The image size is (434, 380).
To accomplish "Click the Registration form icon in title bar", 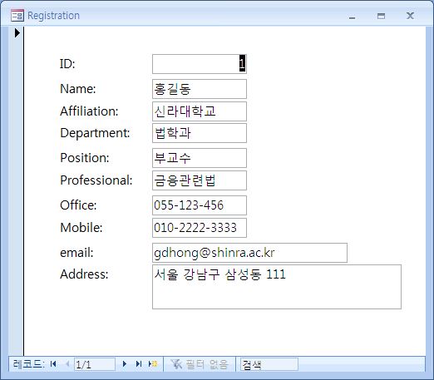I will pyautogui.click(x=17, y=16).
